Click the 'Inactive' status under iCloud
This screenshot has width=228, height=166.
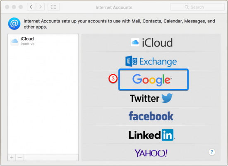[x=27, y=44]
